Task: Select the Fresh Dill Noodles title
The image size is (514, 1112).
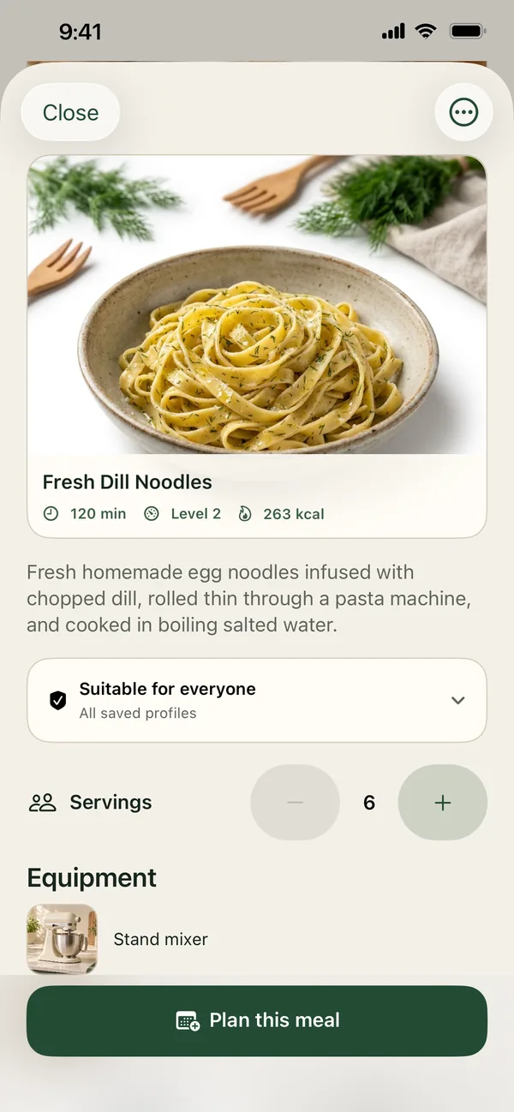Action: pyautogui.click(x=128, y=482)
